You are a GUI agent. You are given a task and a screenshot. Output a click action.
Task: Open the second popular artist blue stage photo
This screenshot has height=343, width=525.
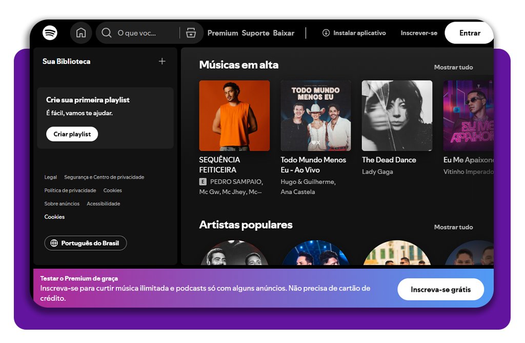316,253
